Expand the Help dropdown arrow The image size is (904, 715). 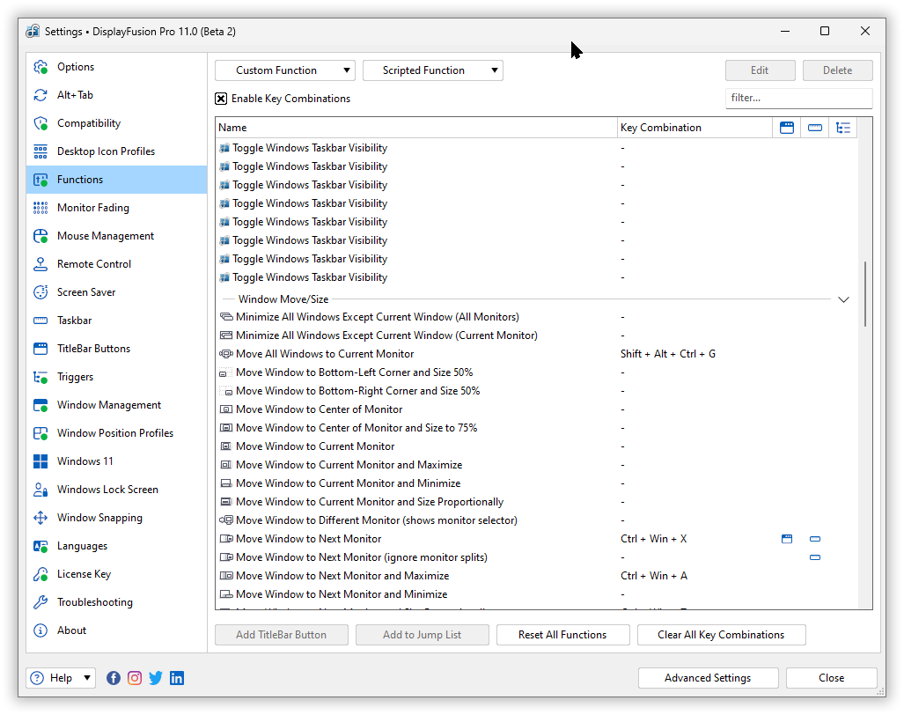pyautogui.click(x=87, y=678)
